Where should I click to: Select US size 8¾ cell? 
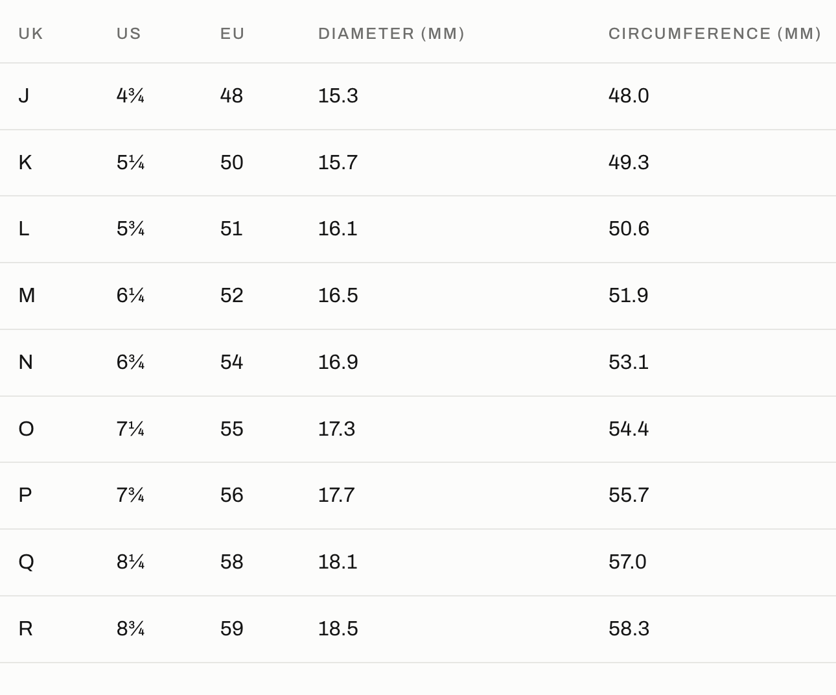point(131,629)
